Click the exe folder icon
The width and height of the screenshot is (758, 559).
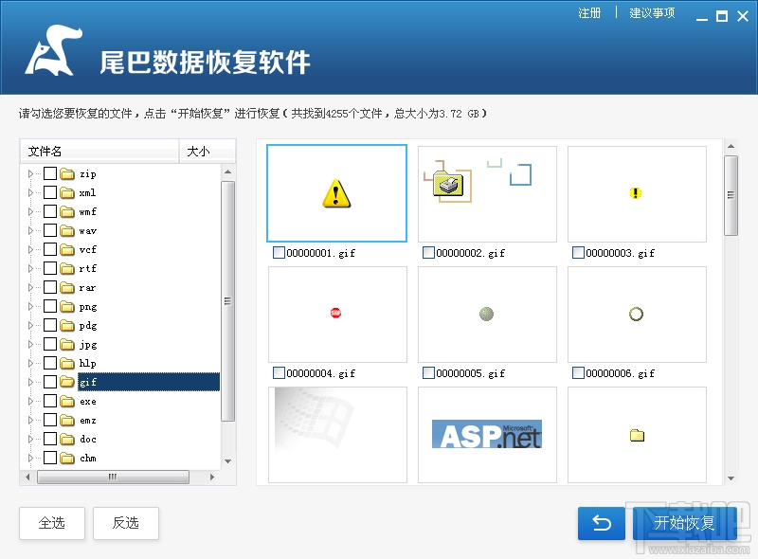tap(67, 402)
